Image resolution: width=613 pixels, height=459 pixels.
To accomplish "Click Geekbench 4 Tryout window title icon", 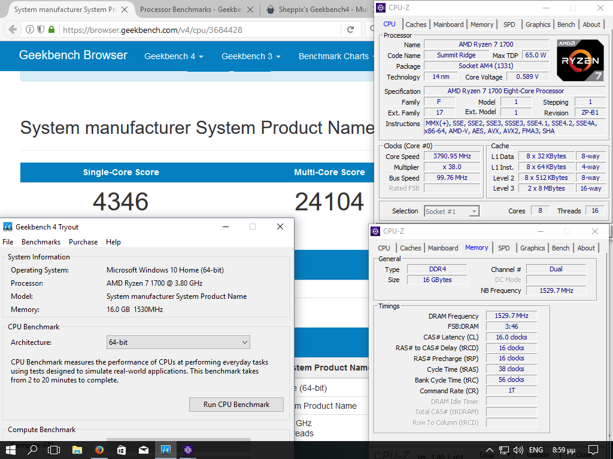I will coord(7,227).
